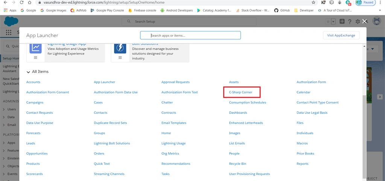
Task: Click the App Launcher vertical scrollbar
Action: (364, 137)
